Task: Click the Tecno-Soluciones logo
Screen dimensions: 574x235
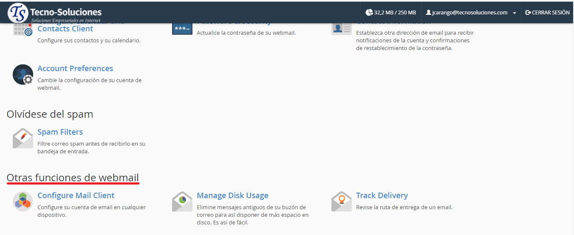Action: point(55,13)
